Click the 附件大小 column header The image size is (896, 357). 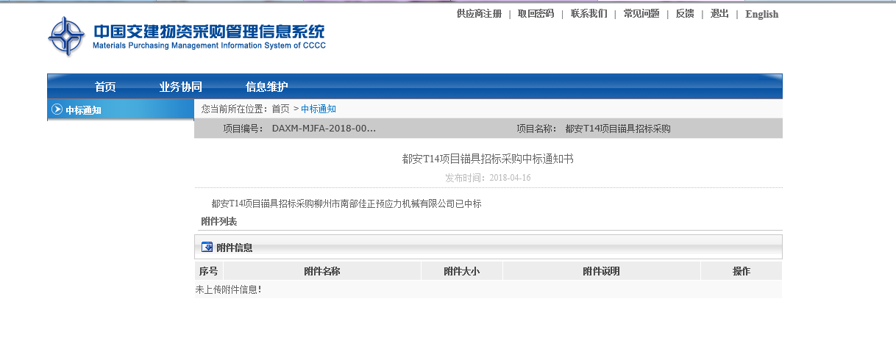pos(461,271)
